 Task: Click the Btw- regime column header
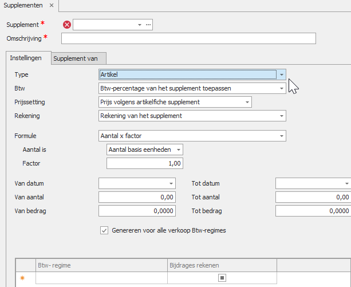coord(101,265)
